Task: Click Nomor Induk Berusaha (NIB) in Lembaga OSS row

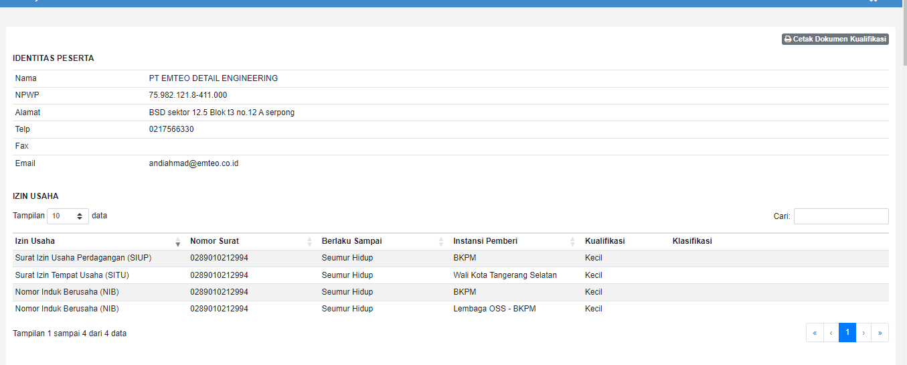Action: pyautogui.click(x=67, y=309)
